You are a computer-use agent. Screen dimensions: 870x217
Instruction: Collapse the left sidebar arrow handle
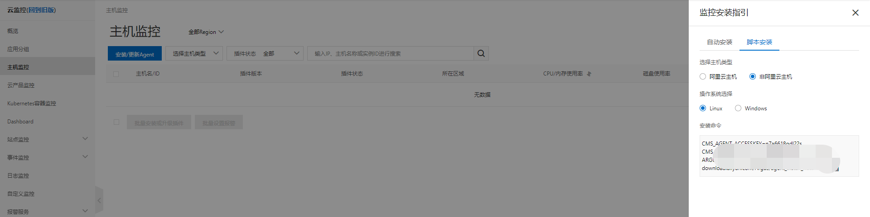coord(99,200)
